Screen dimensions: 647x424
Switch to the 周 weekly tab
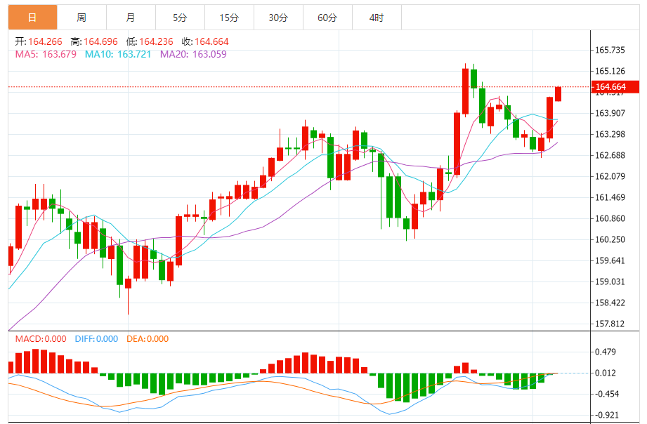(x=81, y=18)
